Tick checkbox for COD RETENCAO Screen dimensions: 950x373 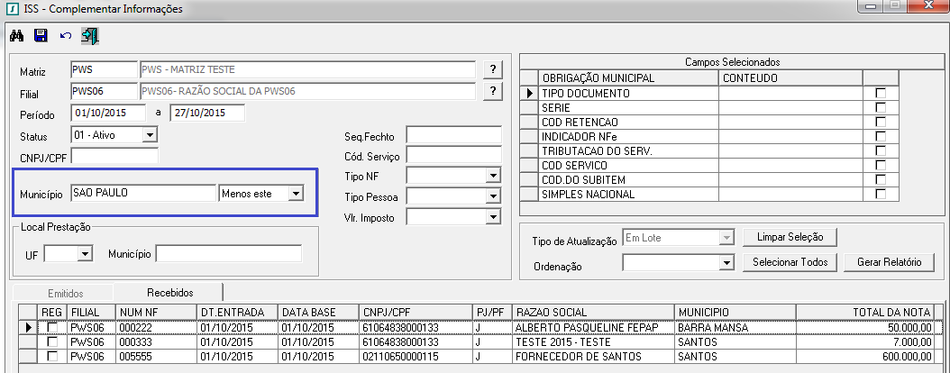point(881,122)
